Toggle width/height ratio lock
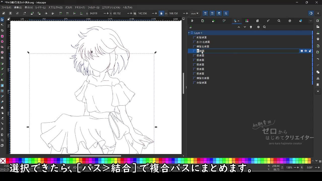This screenshot has height=181, width=322. (161, 13)
